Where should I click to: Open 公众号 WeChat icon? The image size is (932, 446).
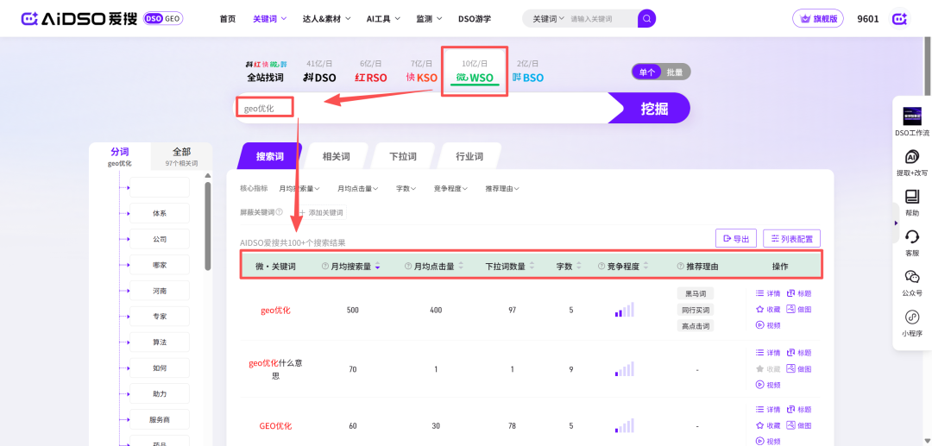point(912,277)
